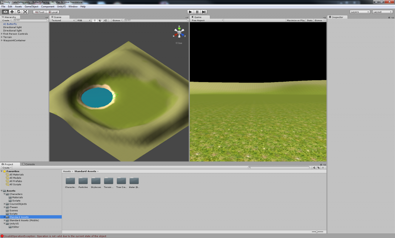The image size is (395, 238).
Task: Toggle Pivot handle position
Action: (40, 12)
